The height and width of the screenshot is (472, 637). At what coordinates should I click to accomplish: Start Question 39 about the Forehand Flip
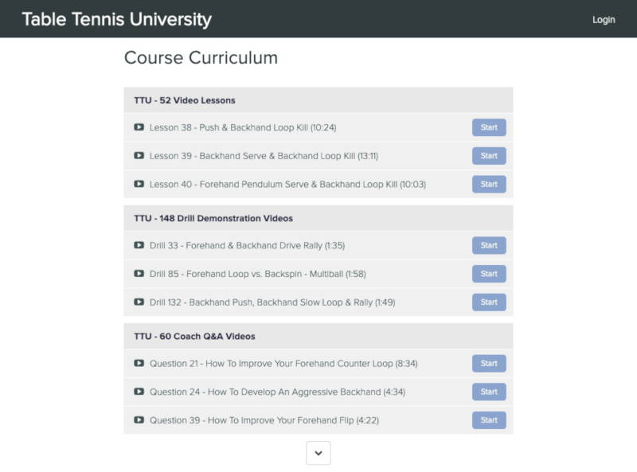[489, 420]
